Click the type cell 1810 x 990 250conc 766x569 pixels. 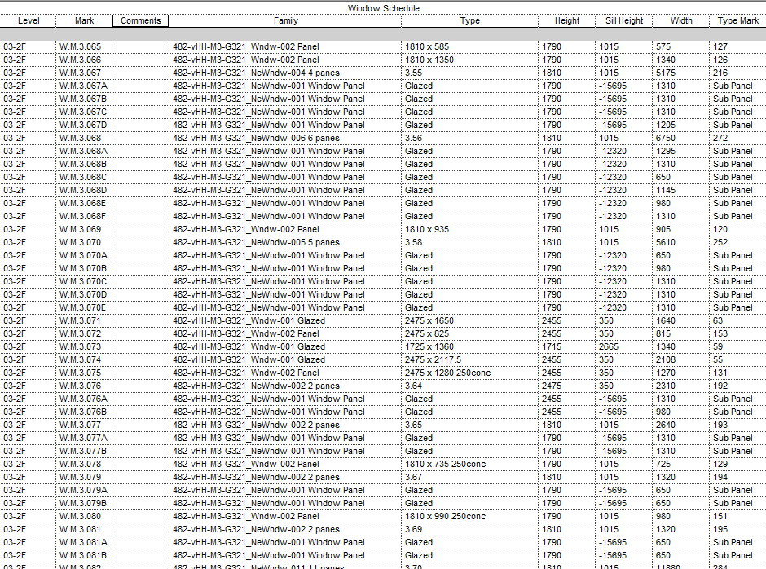pos(470,516)
